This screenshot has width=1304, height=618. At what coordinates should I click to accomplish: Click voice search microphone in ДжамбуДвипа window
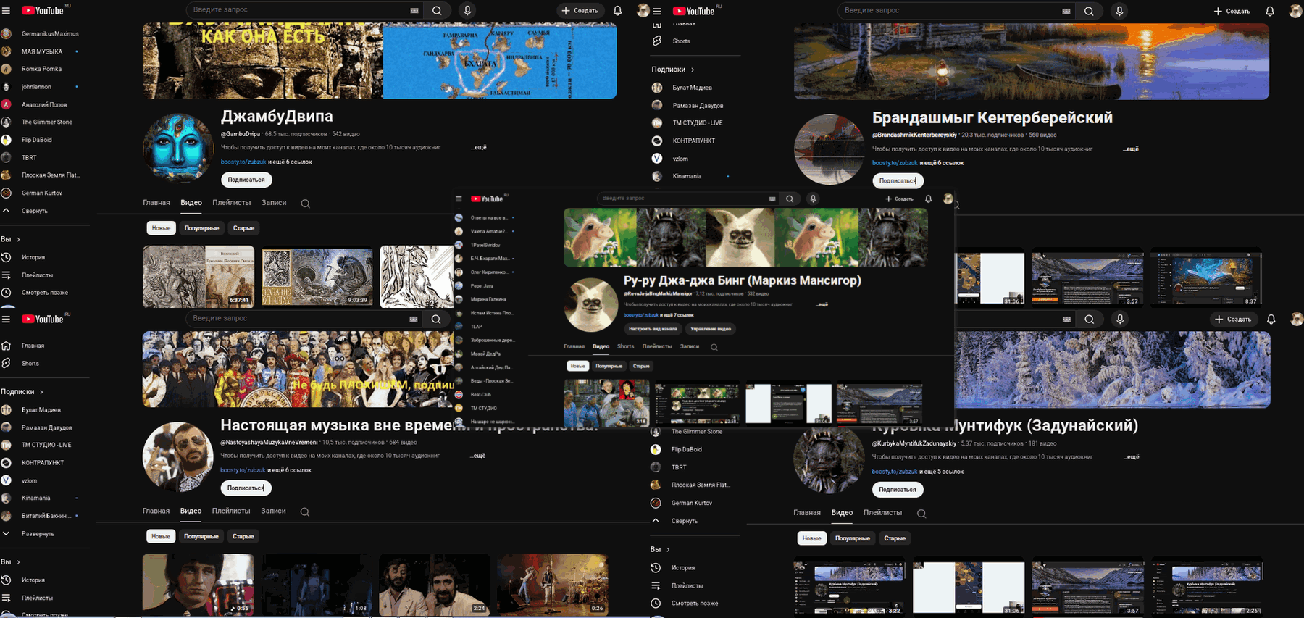coord(467,11)
